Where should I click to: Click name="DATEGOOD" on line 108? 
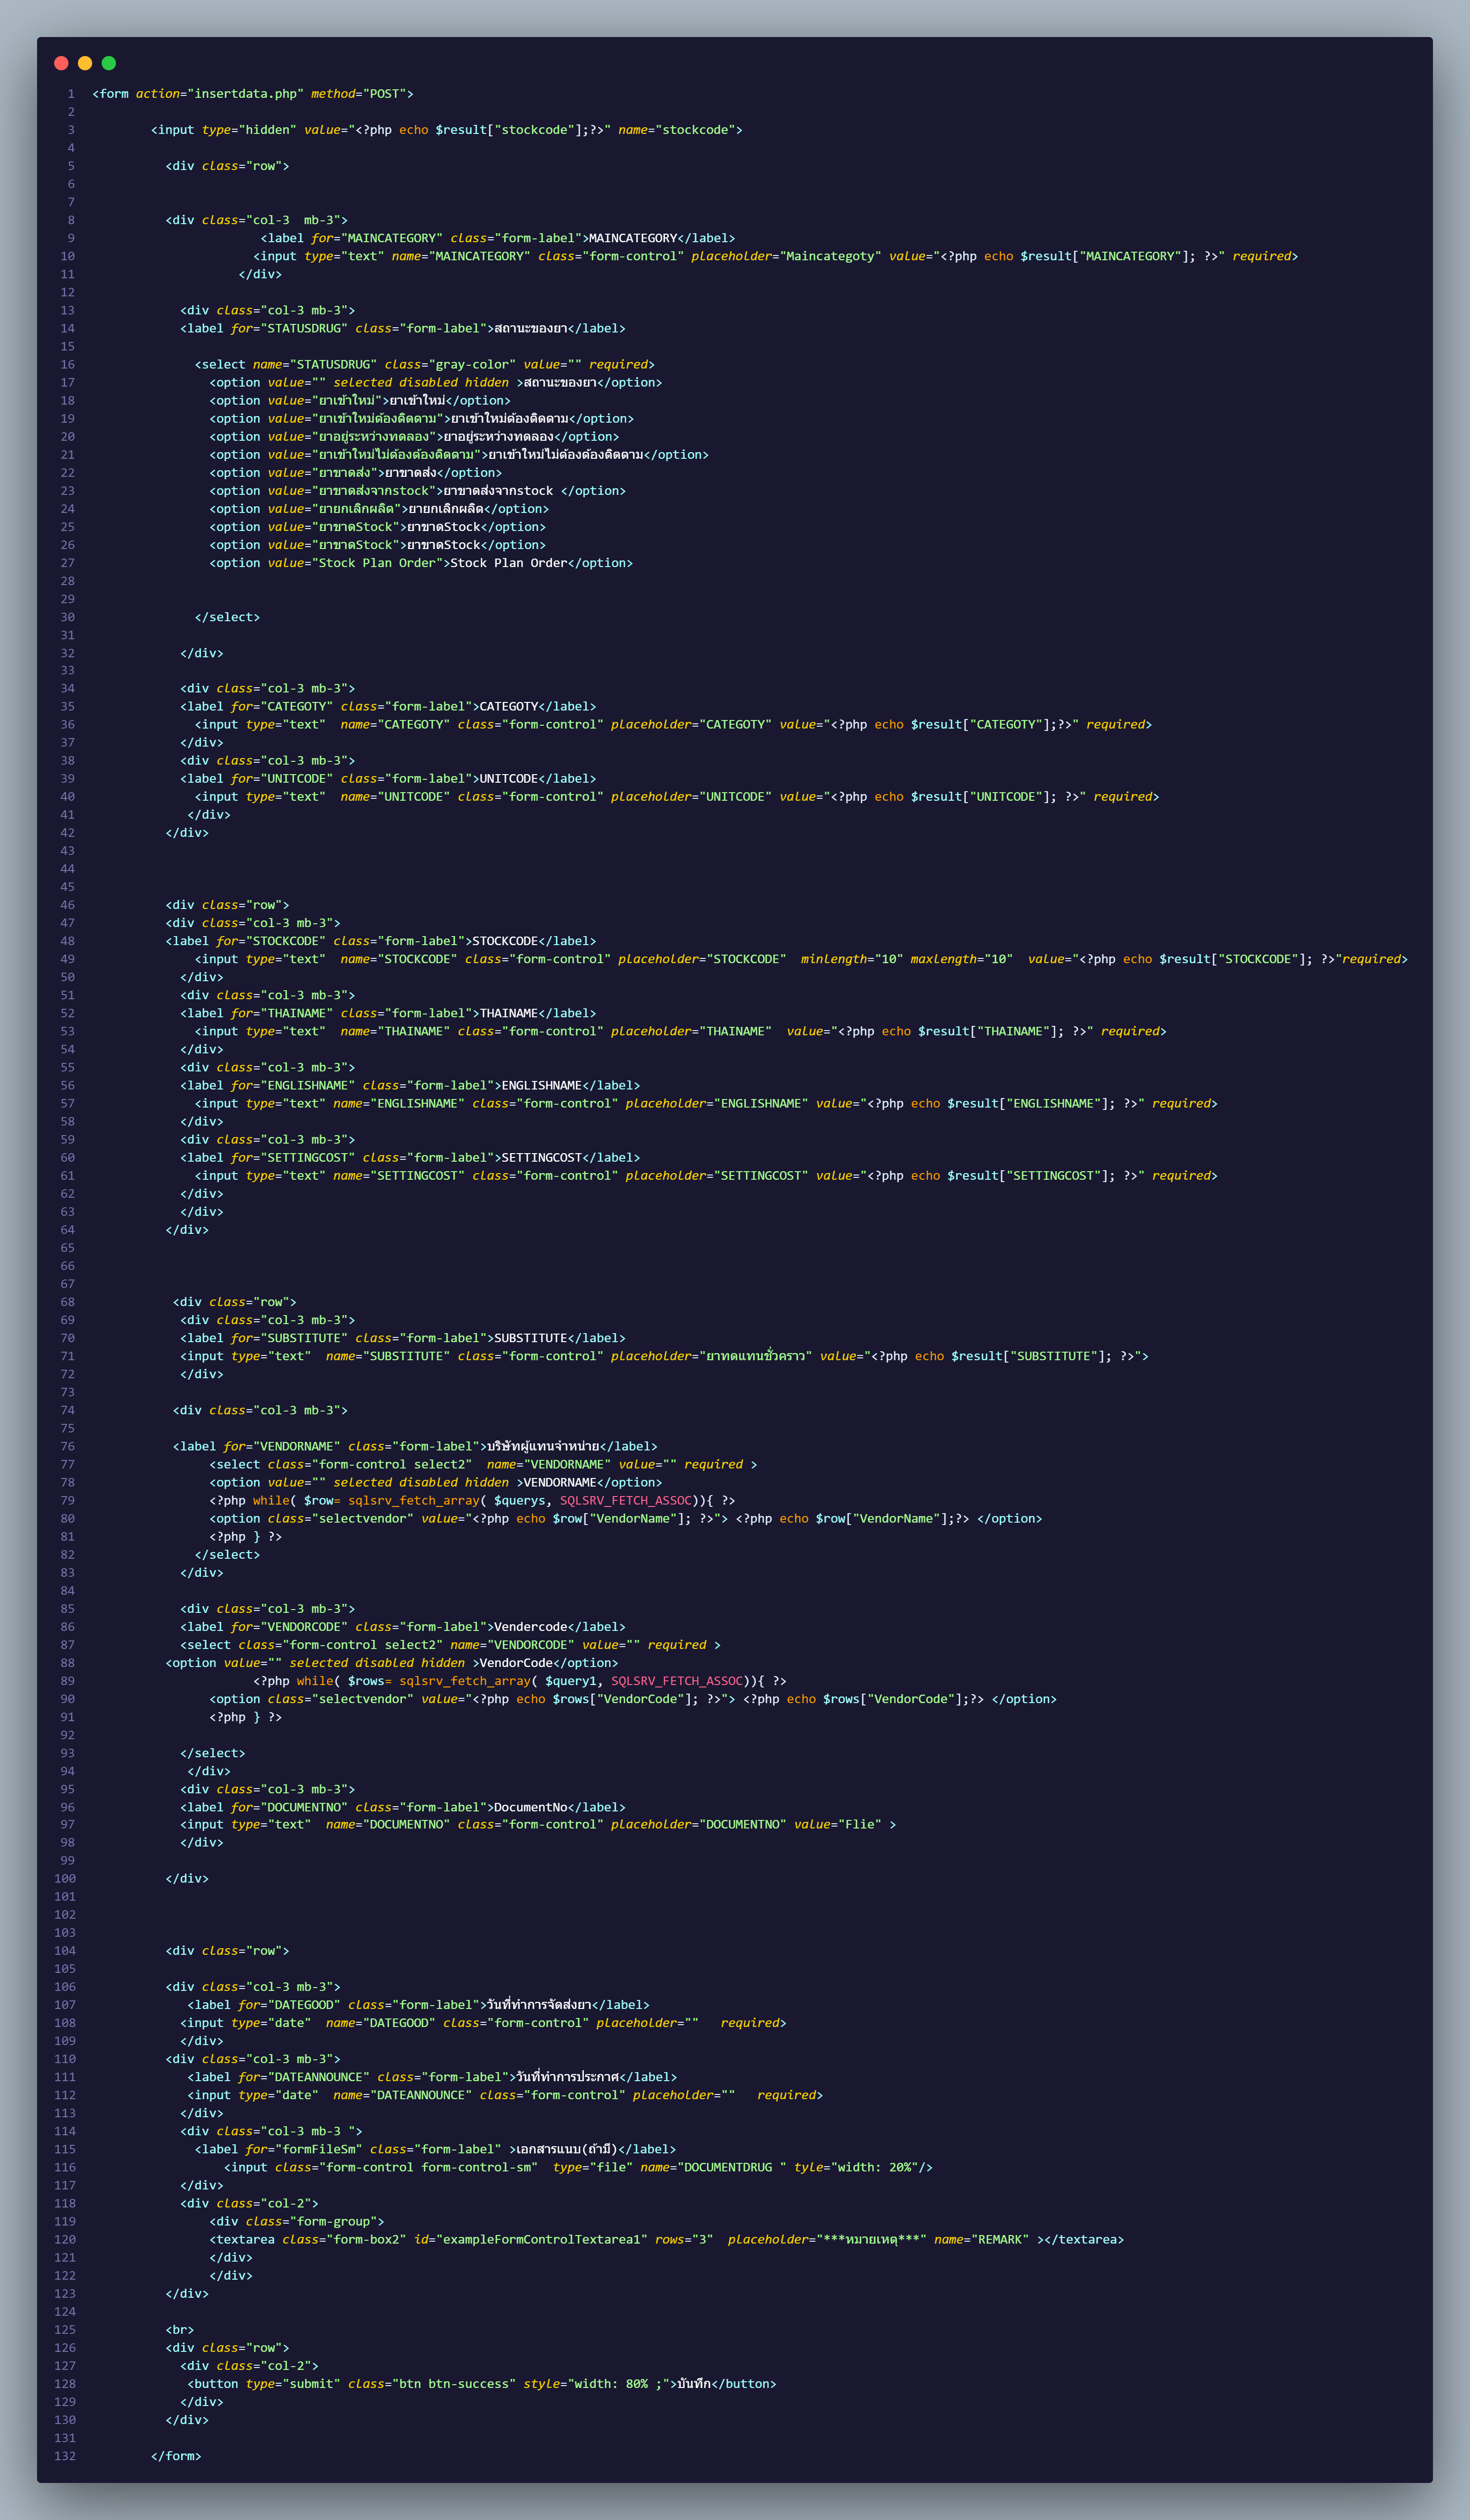click(x=380, y=2023)
